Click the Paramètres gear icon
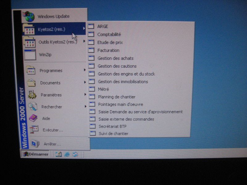 [x=32, y=95]
